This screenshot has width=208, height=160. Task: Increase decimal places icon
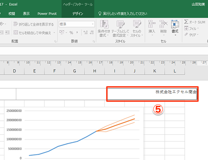pos(86,32)
